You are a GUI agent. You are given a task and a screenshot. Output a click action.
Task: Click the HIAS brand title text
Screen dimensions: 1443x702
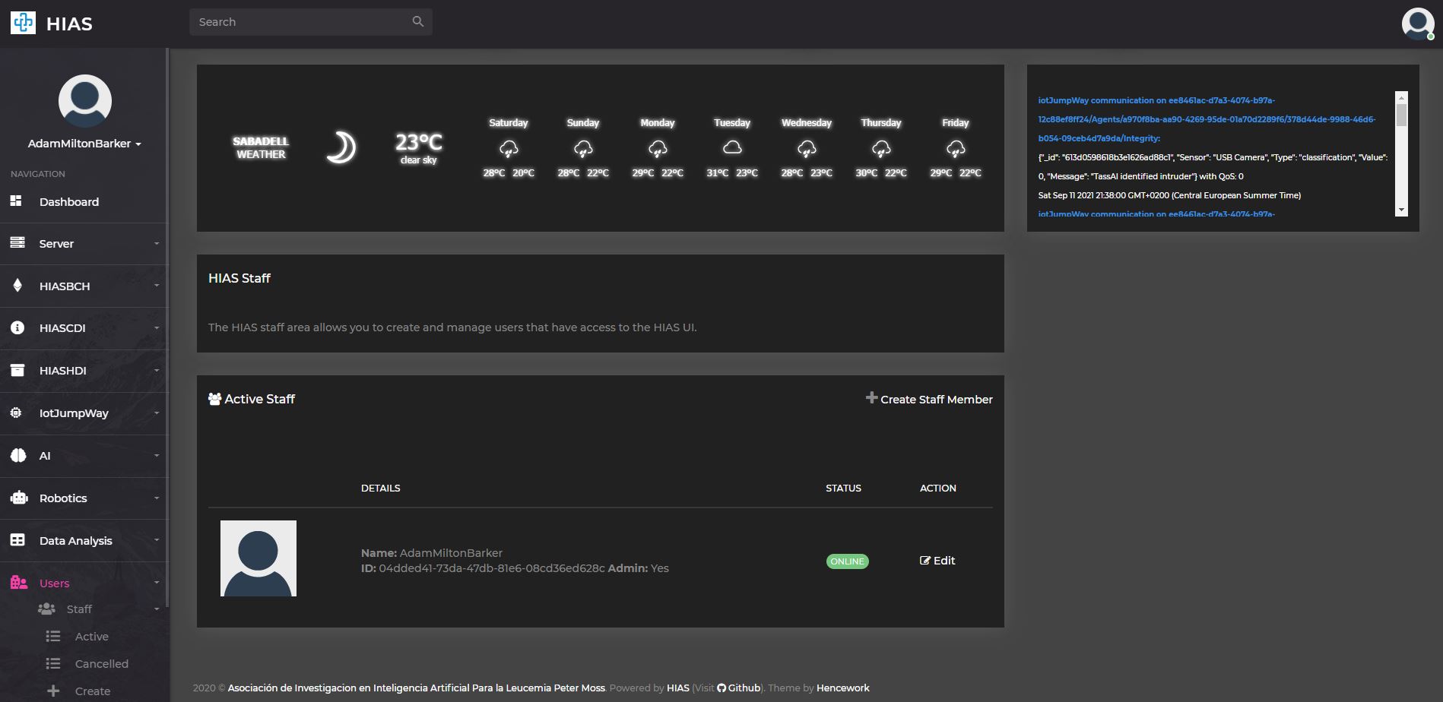[x=69, y=24]
